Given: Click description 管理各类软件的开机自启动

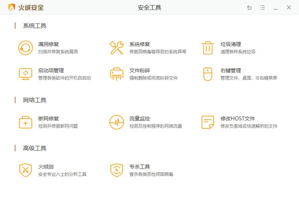Looking at the screenshot, I should coord(64,78).
